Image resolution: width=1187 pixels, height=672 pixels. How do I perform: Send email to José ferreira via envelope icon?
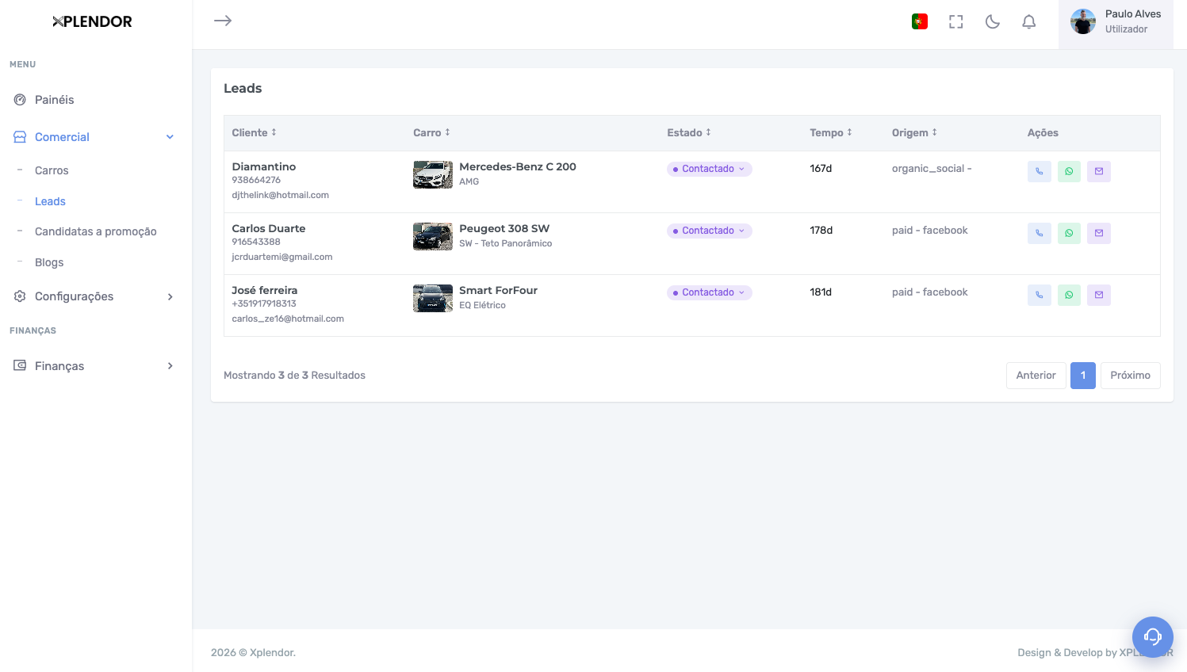point(1099,295)
